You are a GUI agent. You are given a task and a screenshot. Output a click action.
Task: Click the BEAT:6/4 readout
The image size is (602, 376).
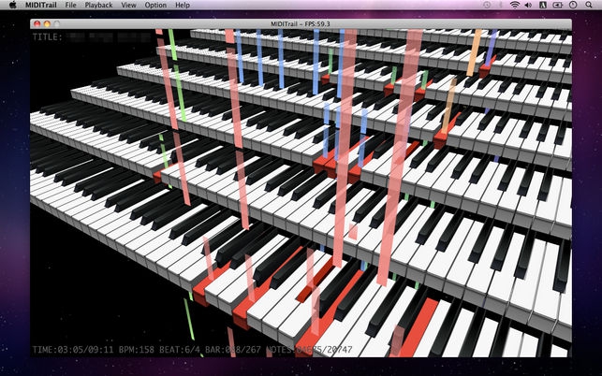[180, 350]
